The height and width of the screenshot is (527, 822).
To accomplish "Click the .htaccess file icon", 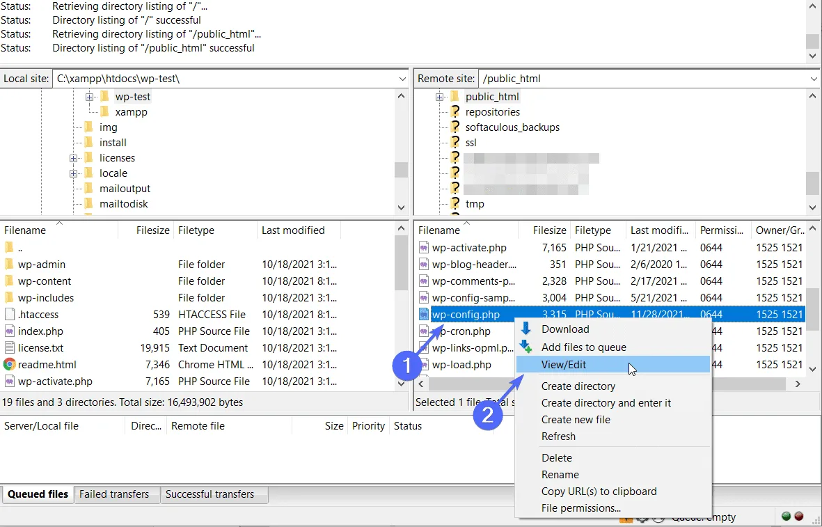I will tap(10, 314).
